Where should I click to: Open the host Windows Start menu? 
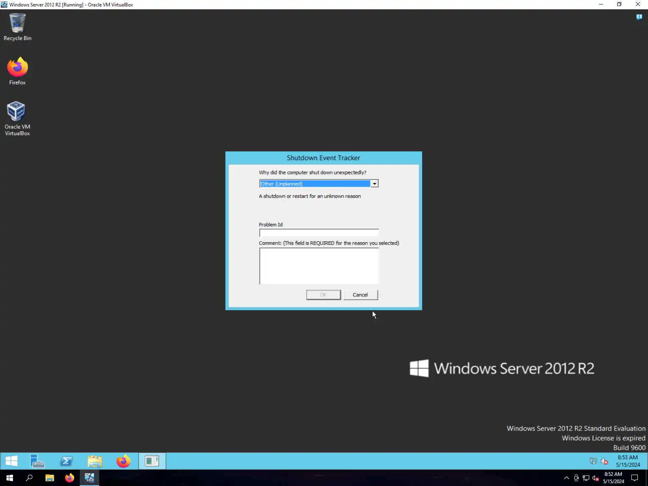[10, 478]
